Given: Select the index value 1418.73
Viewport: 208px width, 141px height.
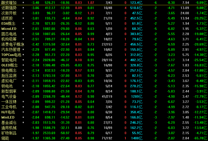Looking at the screenshot, I should (49, 112).
